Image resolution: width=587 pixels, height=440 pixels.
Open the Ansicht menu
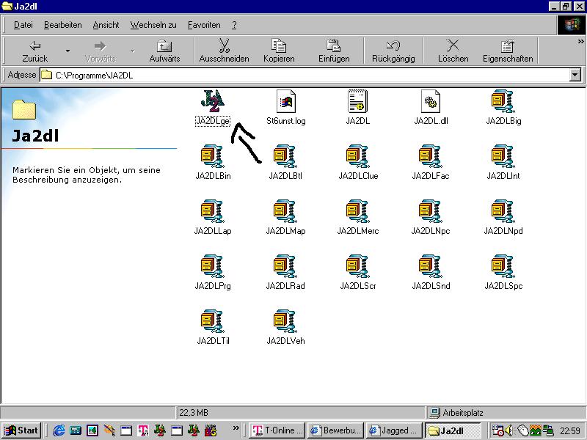click(106, 25)
